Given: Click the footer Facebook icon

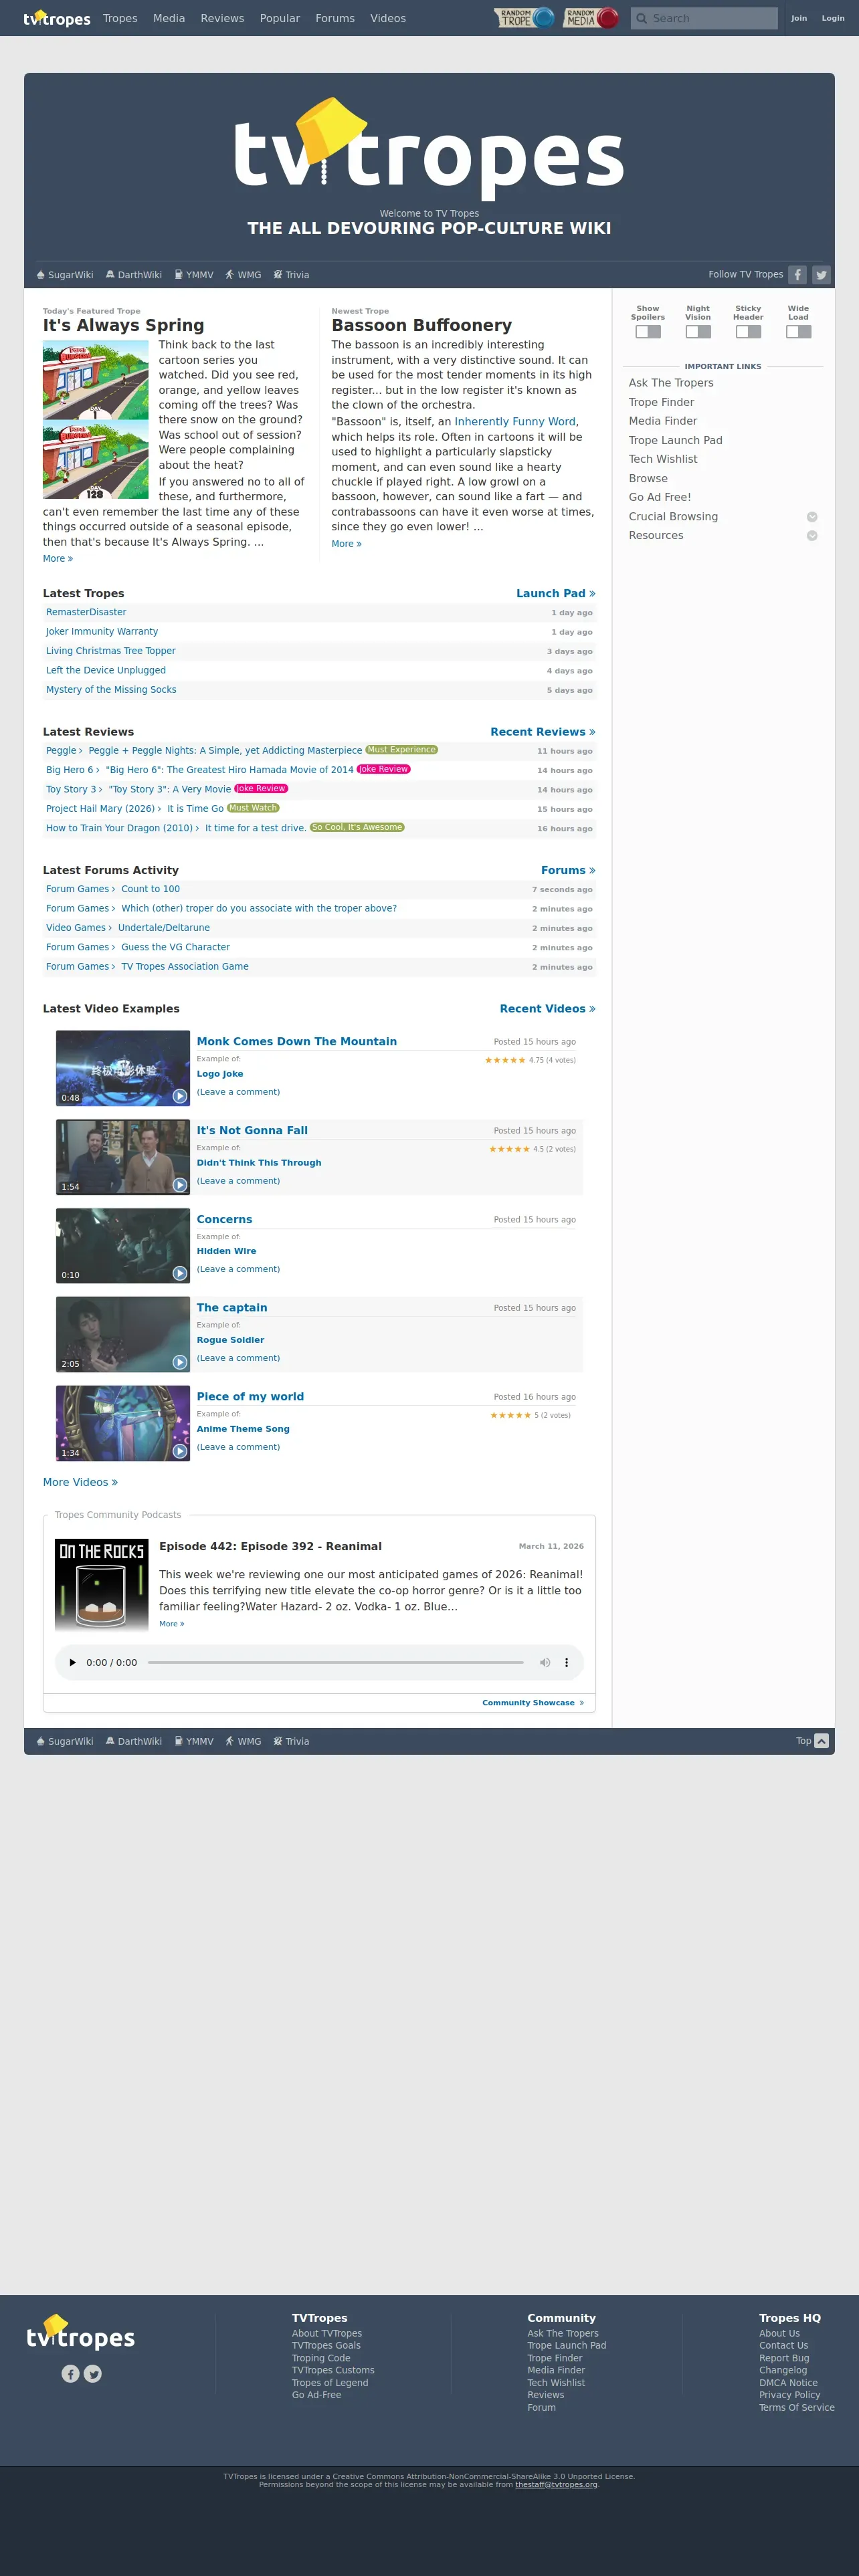Looking at the screenshot, I should click(70, 2374).
